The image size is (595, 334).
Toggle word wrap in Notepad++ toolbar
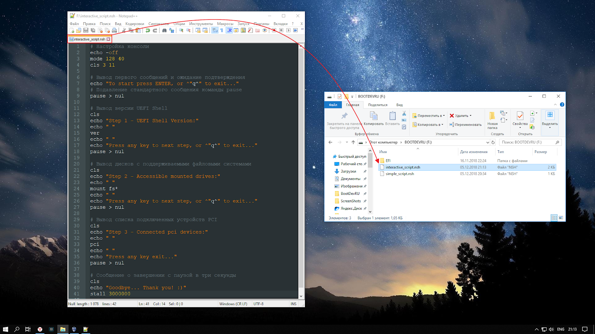point(215,30)
